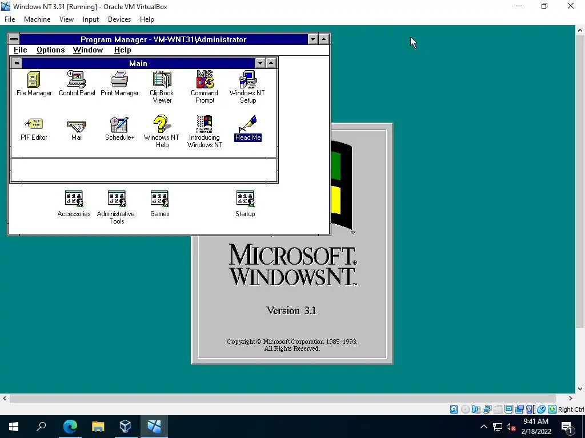Minimize the Main group window
Screen dimensions: 585x438
click(x=260, y=63)
